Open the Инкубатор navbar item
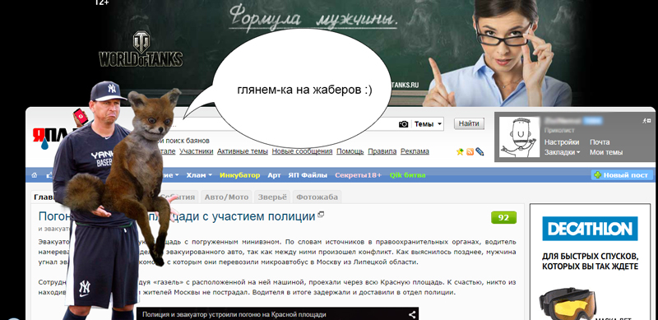Viewport: 658px width, 320px height. point(239,175)
